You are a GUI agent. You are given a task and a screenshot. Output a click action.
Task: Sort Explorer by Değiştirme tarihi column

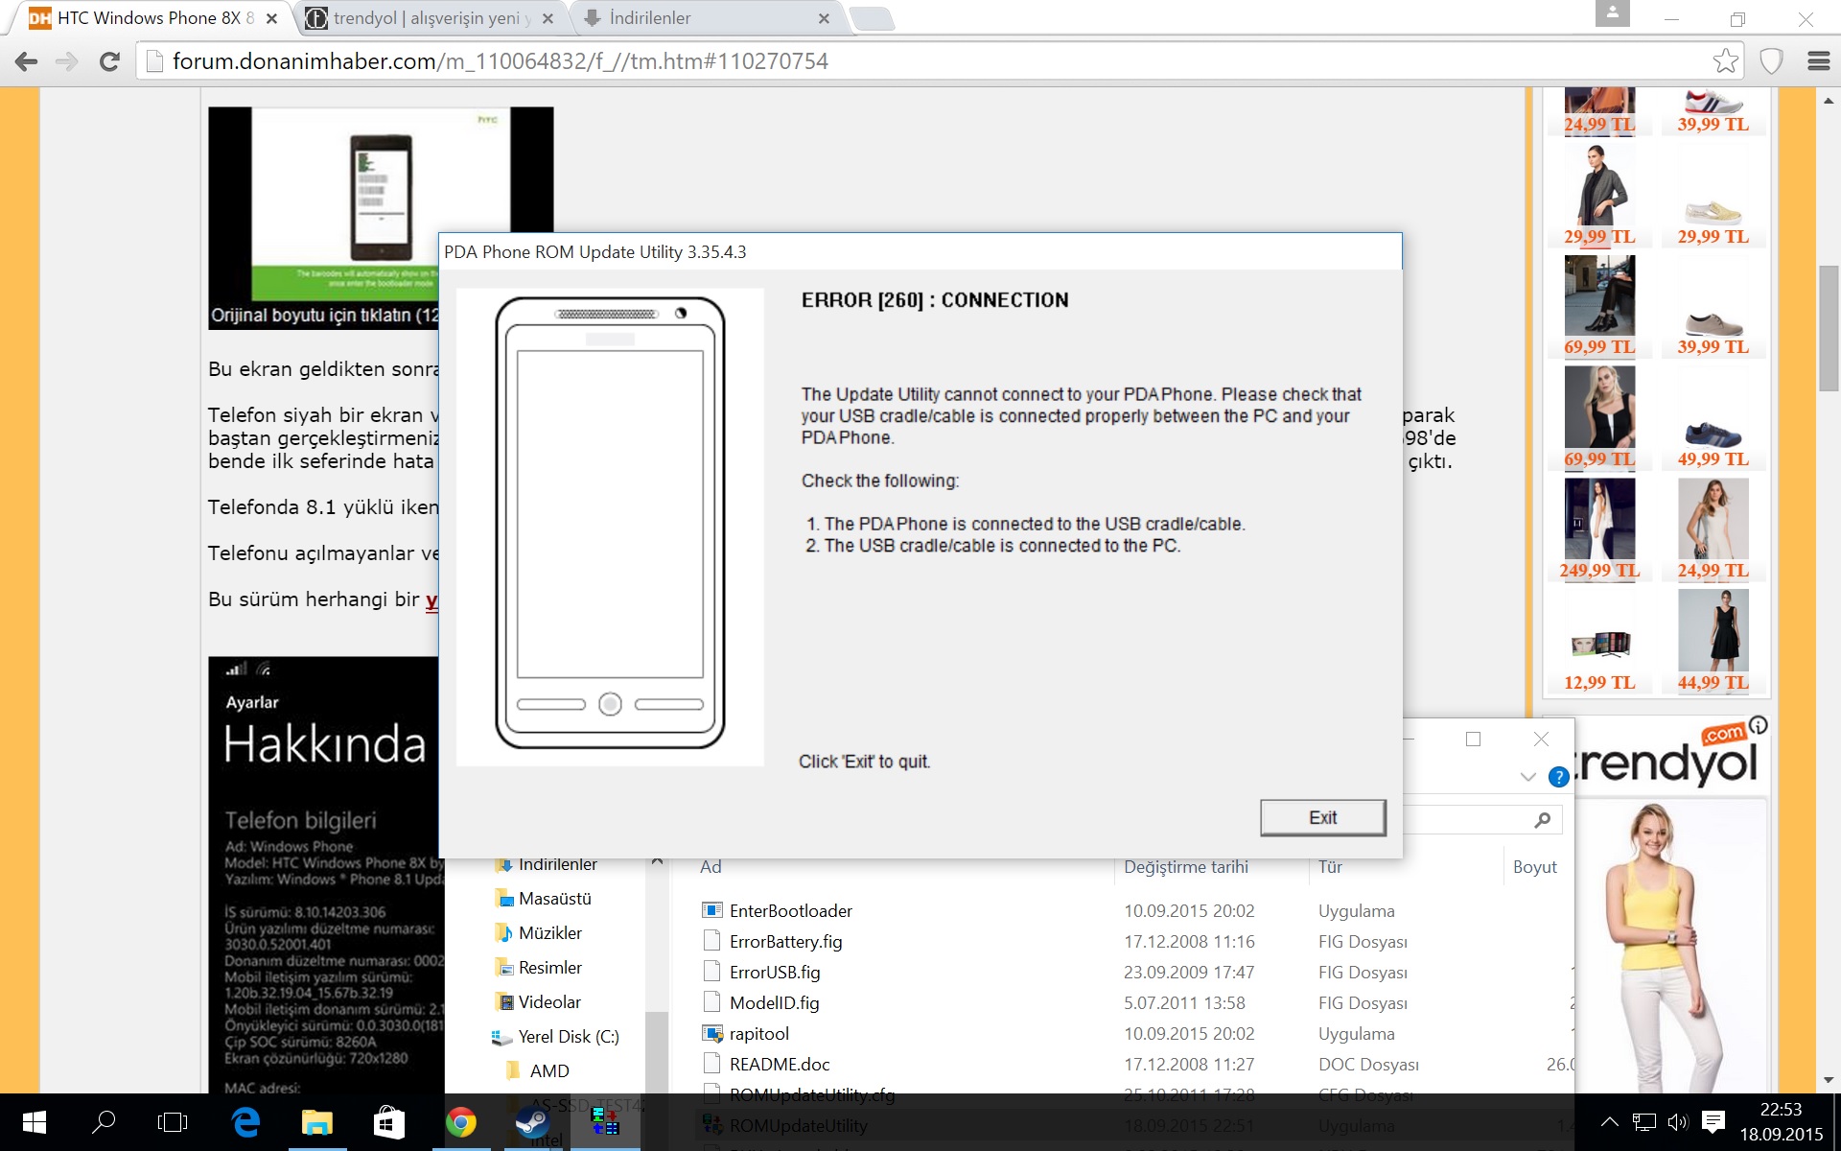(1186, 866)
